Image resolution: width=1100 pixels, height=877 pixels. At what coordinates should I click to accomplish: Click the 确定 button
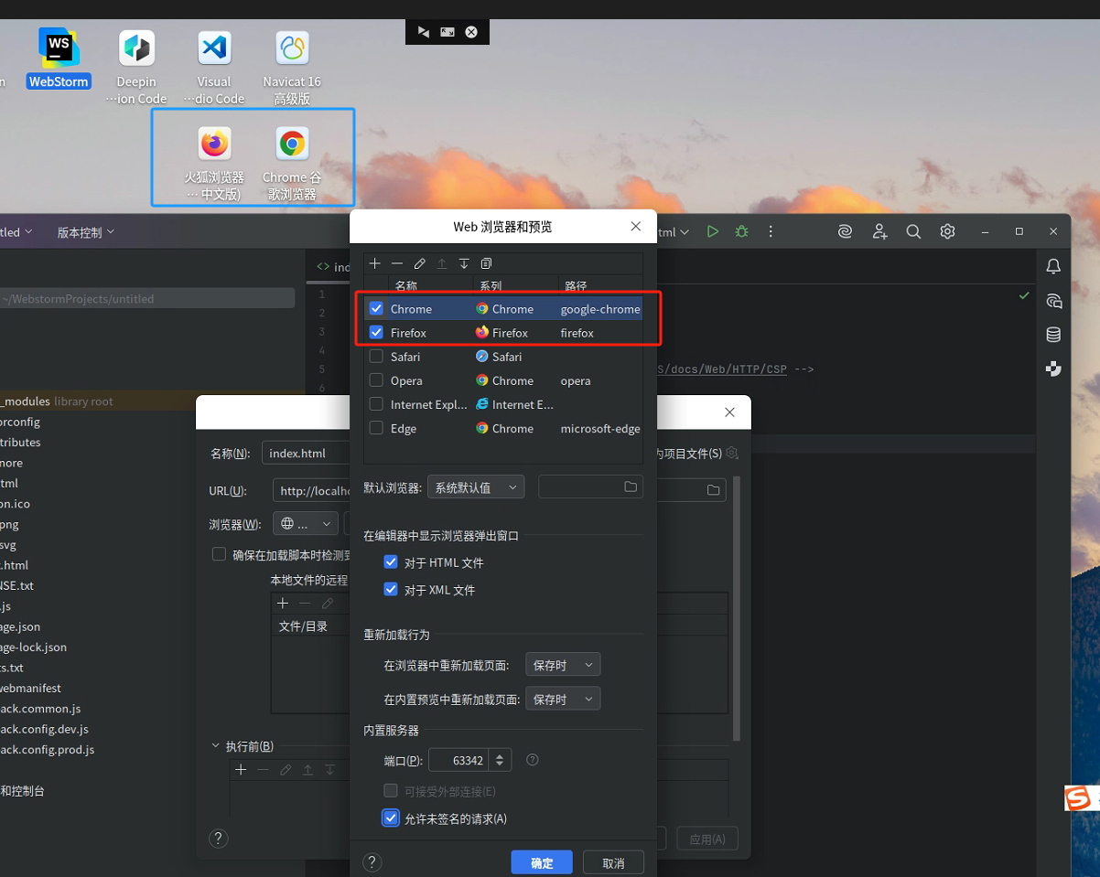pyautogui.click(x=542, y=863)
